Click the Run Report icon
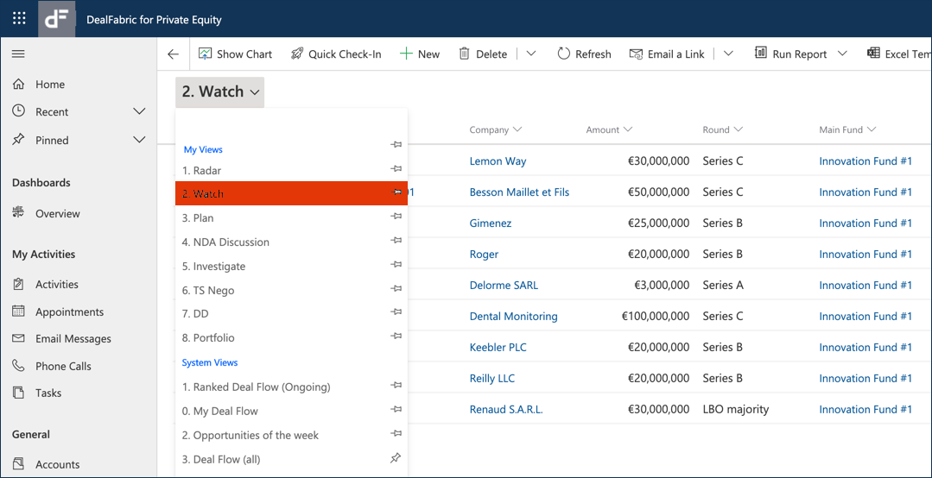This screenshot has height=478, width=932. [761, 53]
